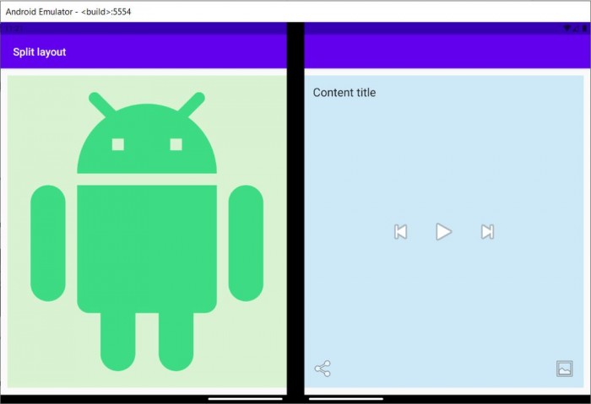Screen dimensions: 591x404
Task: Click the "Content title" text
Action: (x=344, y=93)
